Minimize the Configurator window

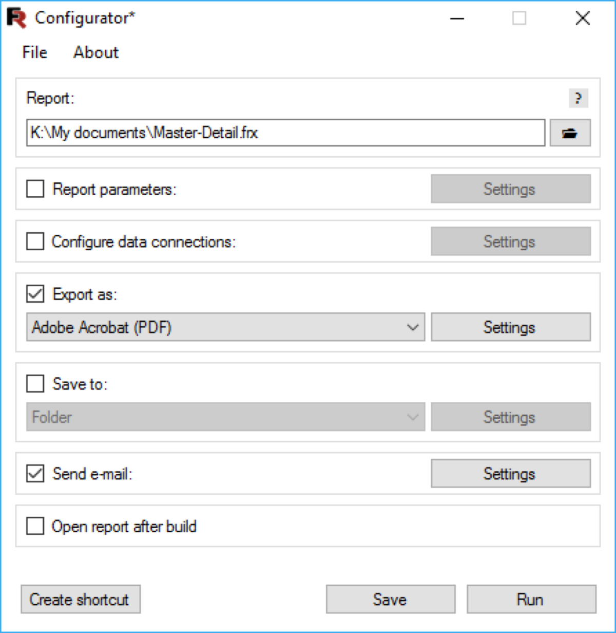[457, 18]
